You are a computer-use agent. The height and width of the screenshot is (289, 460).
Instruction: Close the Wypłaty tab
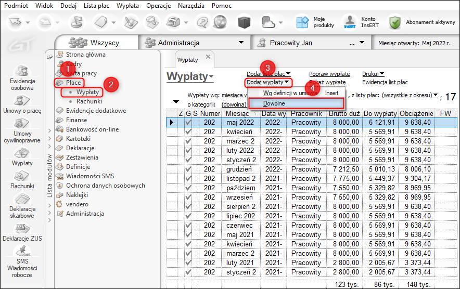tap(208, 56)
